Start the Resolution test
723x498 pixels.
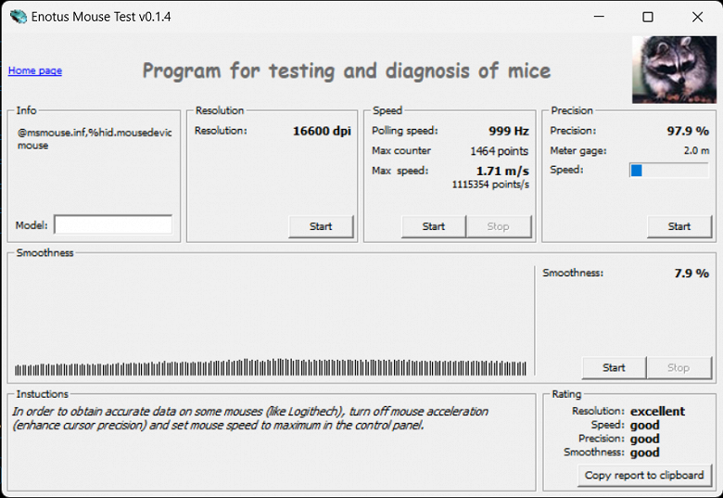click(321, 226)
